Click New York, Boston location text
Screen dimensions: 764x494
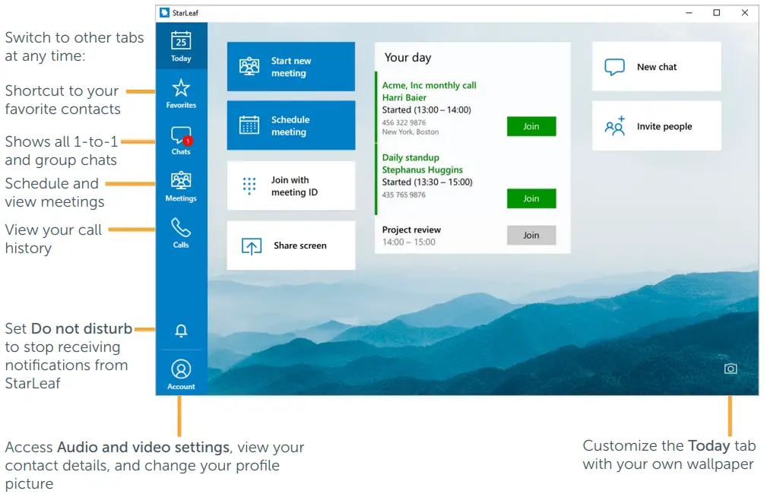coord(411,131)
